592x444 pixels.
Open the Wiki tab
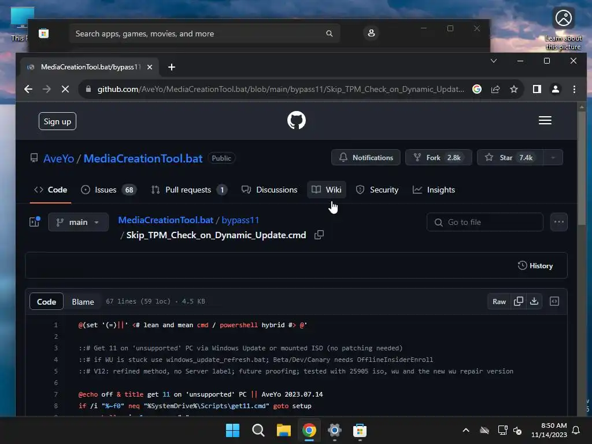point(327,190)
